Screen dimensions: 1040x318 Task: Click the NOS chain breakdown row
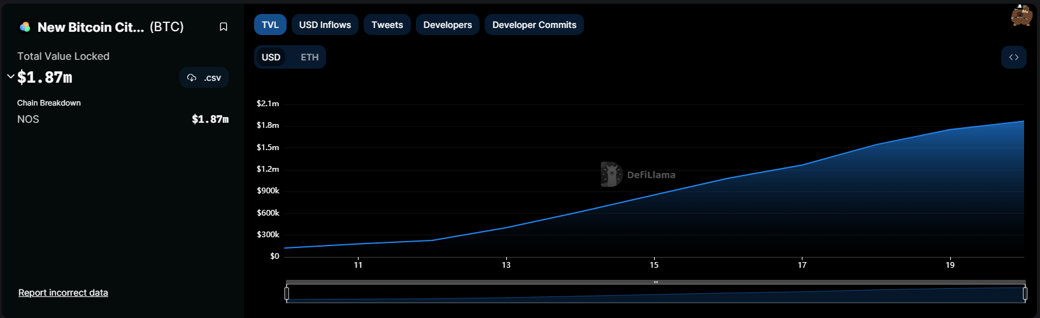click(122, 120)
